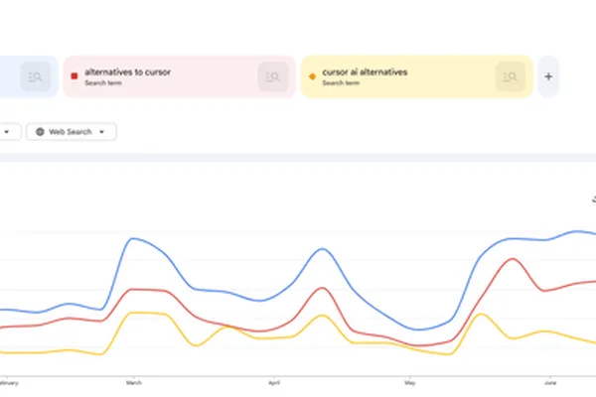Click the April label on the axis

point(274,382)
